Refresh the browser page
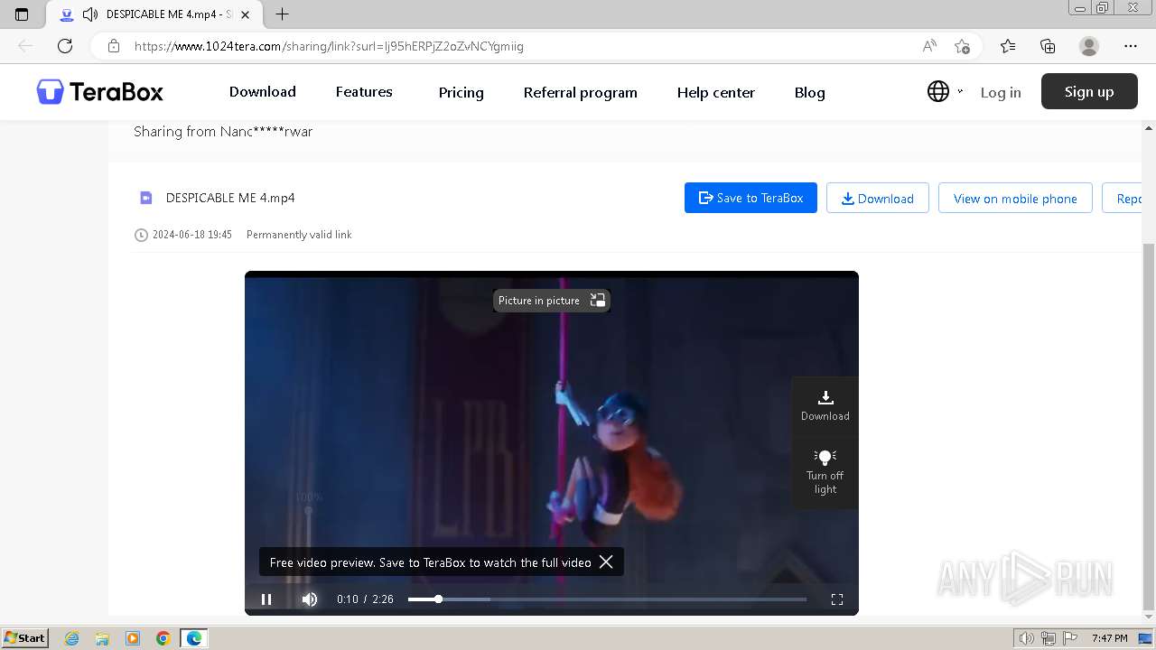This screenshot has height=650, width=1156. tap(65, 46)
